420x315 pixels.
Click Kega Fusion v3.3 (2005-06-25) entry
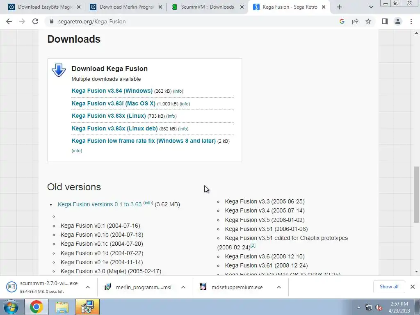265,201
